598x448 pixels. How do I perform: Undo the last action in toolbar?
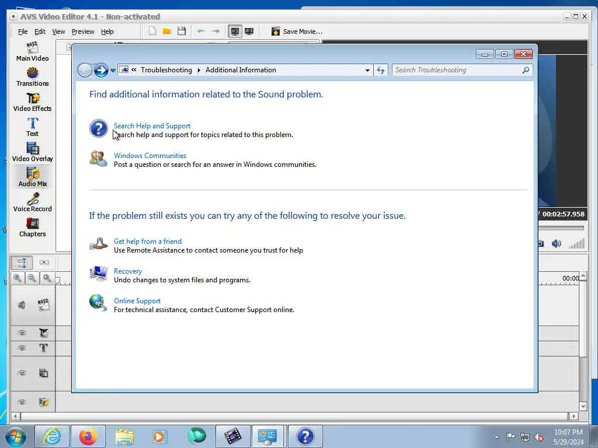click(x=201, y=32)
